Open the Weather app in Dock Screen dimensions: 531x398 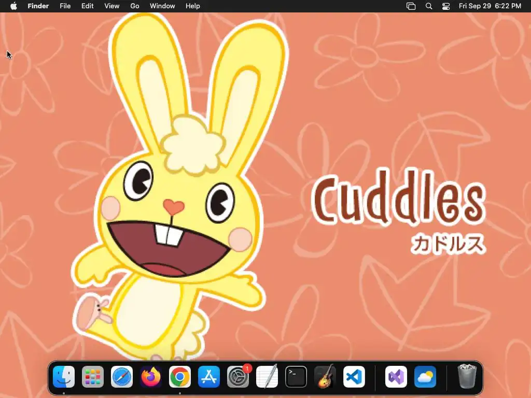coord(425,377)
